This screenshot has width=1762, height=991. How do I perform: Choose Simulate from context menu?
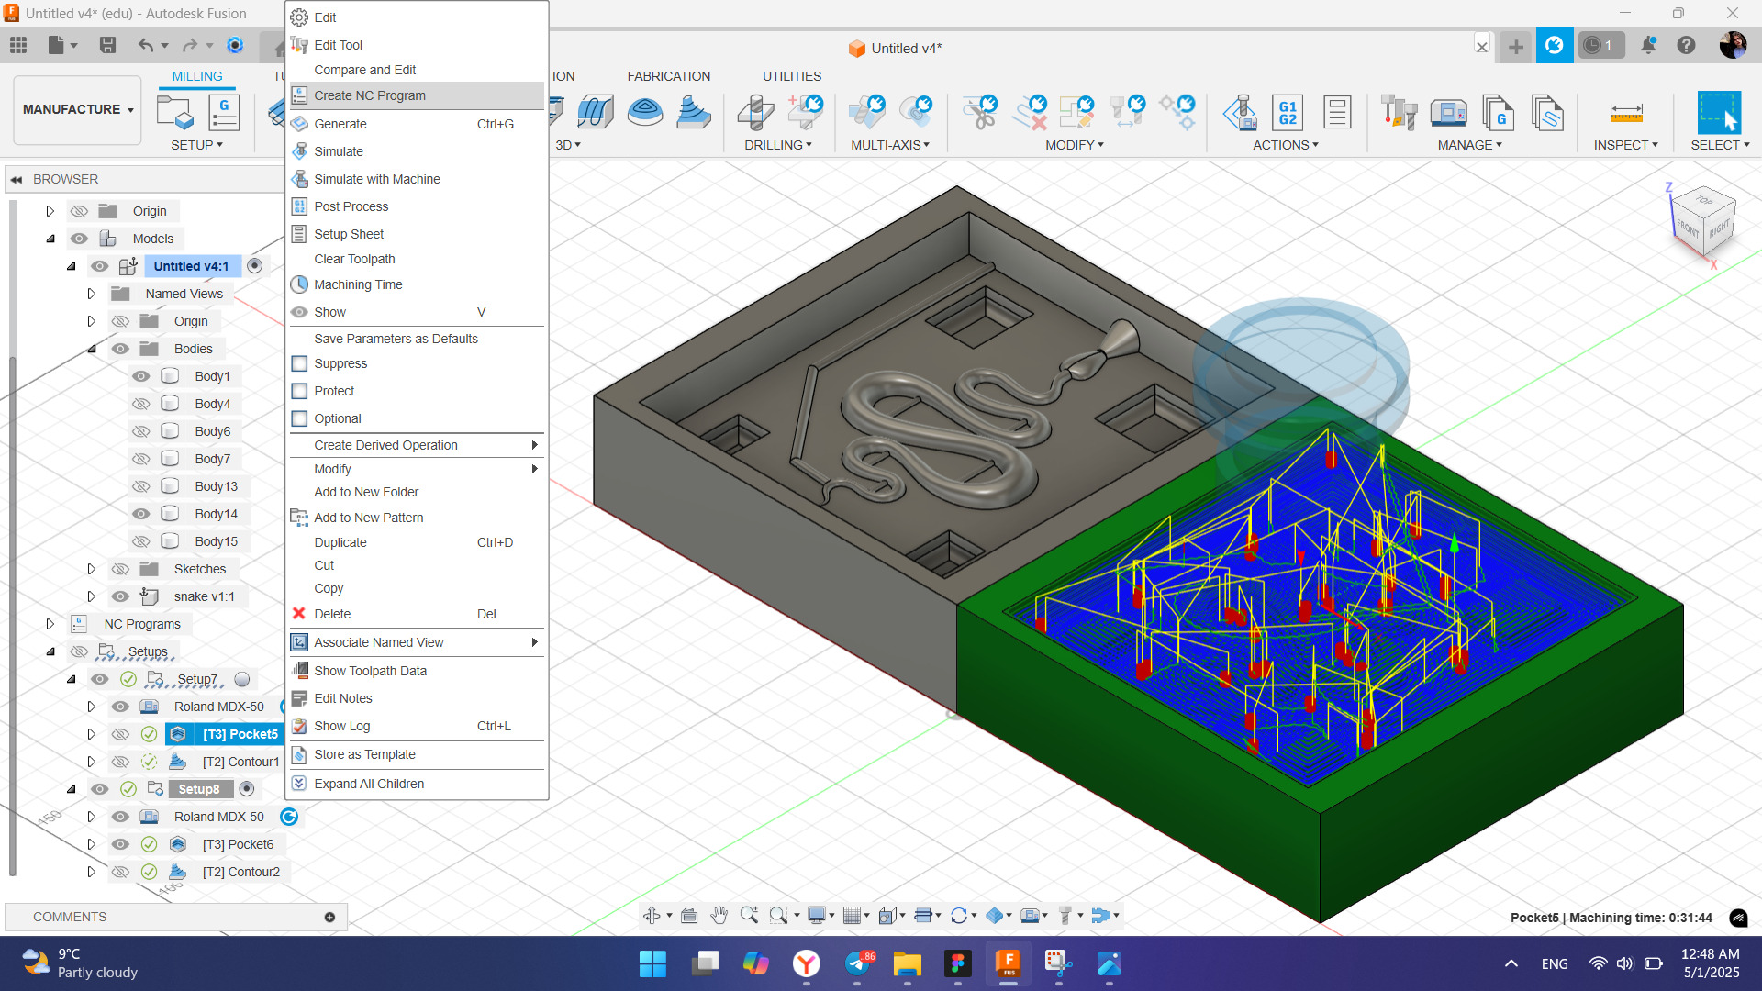[x=417, y=151]
